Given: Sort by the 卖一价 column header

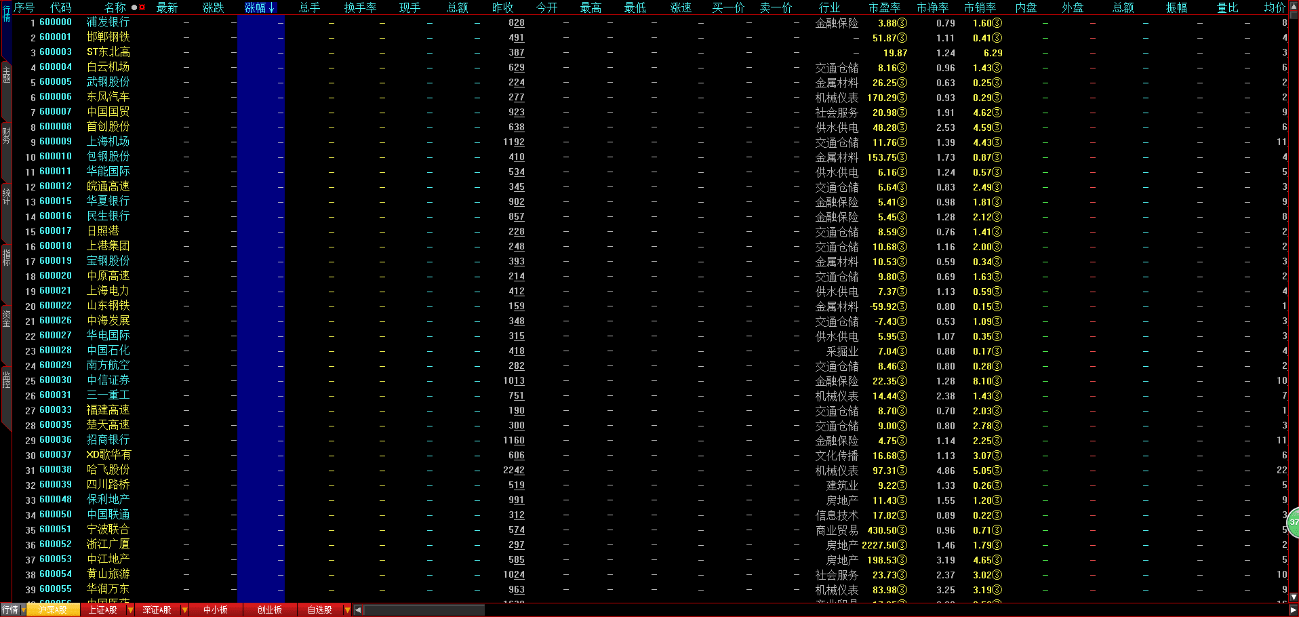Looking at the screenshot, I should click(776, 7).
